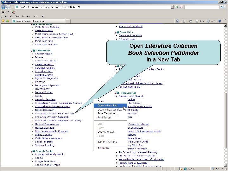
Task: Open a blank new tab button
Action: (68, 21)
